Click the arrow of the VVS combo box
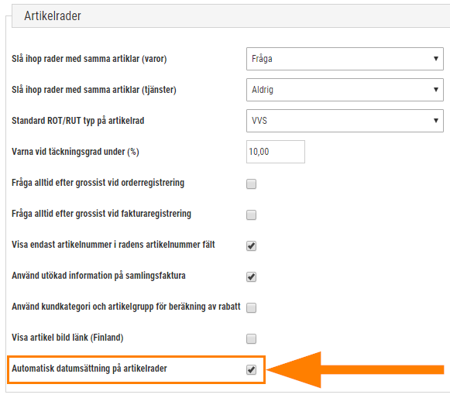Screen dimensions: 450x398 [x=435, y=121]
